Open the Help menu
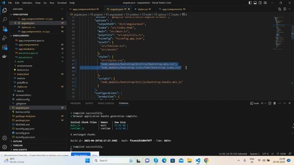 pyautogui.click(x=72, y=3)
